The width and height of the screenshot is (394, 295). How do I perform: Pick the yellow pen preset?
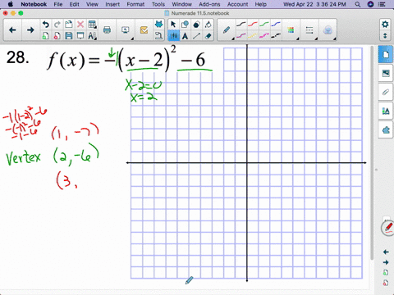click(x=253, y=35)
